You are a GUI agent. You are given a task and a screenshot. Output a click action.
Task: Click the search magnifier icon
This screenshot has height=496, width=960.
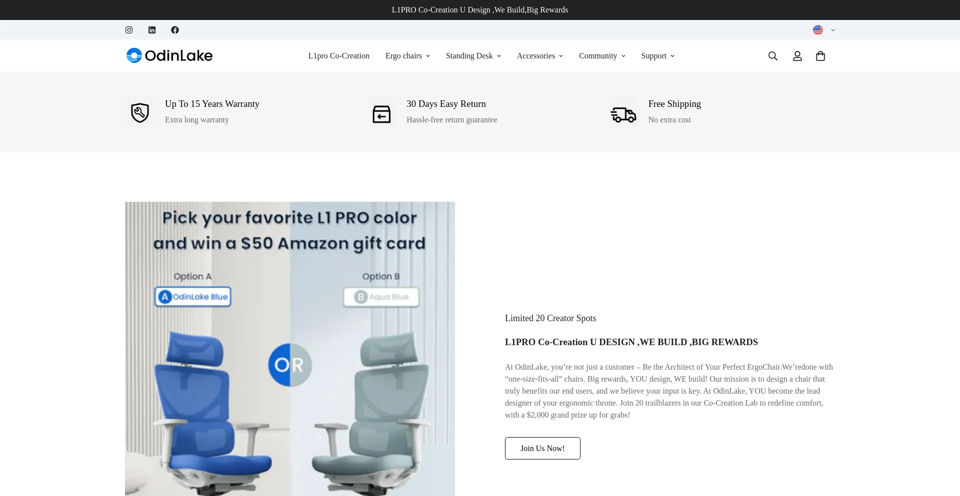(773, 56)
